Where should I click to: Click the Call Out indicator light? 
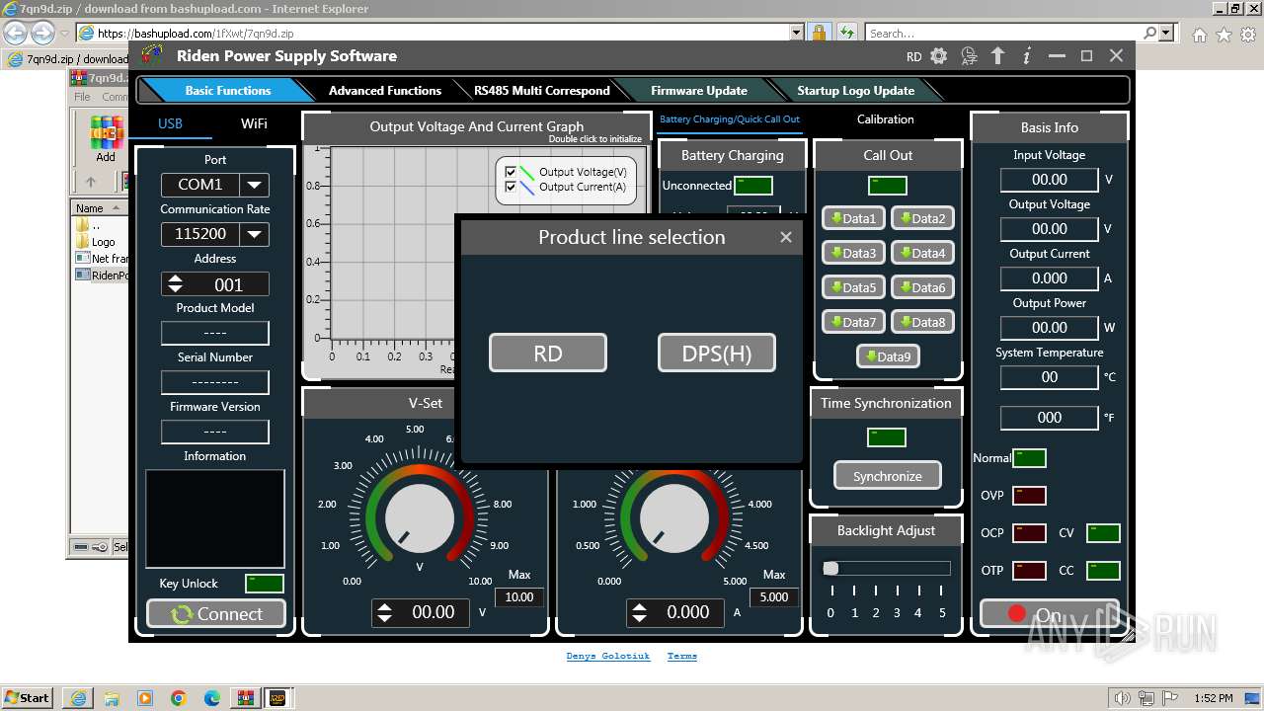coord(887,186)
